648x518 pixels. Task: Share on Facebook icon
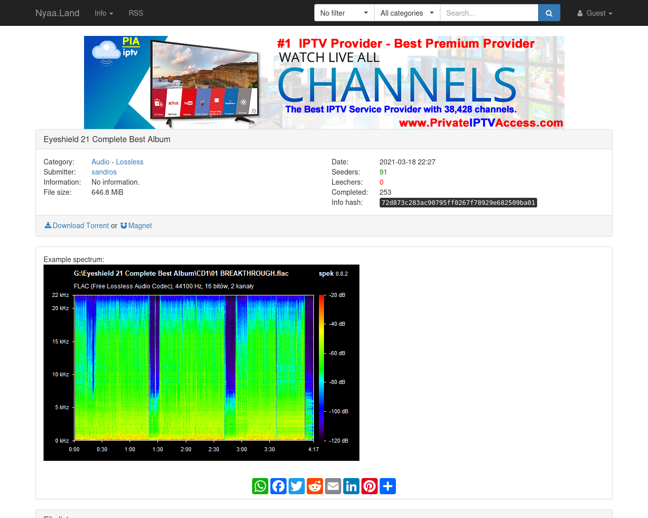[x=278, y=486]
